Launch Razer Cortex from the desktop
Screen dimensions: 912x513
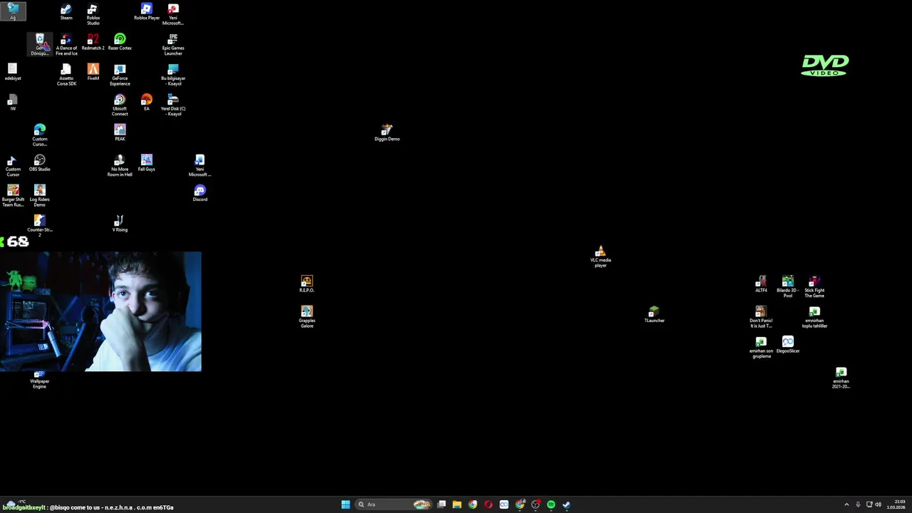click(120, 42)
